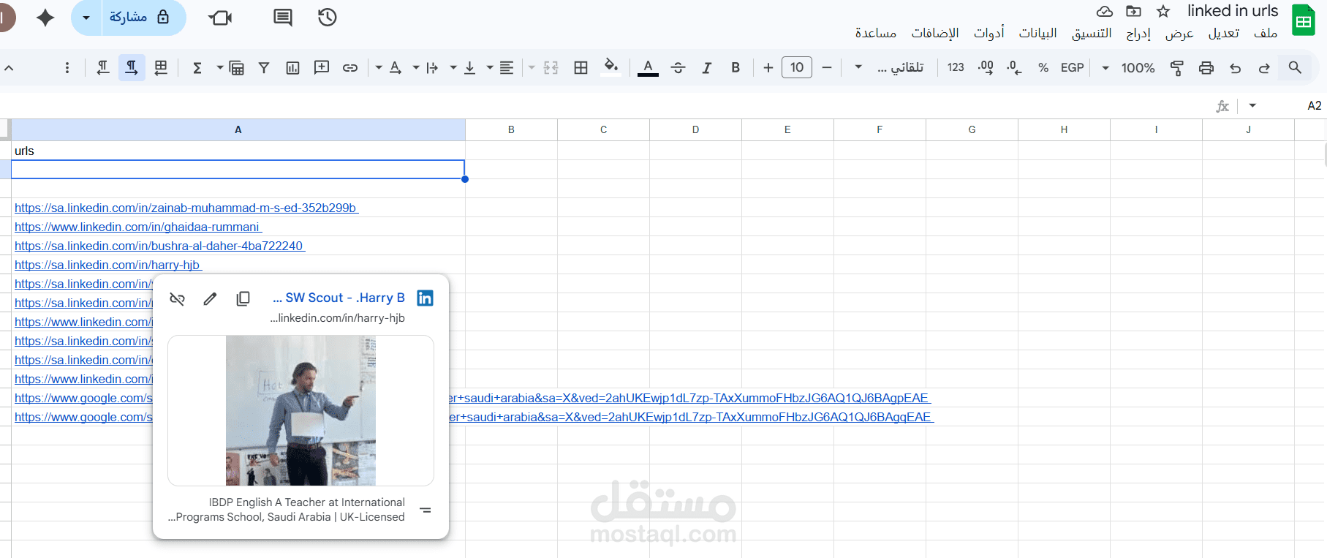Open the الإضافات (Extensions) menu
Image resolution: width=1327 pixels, height=558 pixels.
[935, 33]
